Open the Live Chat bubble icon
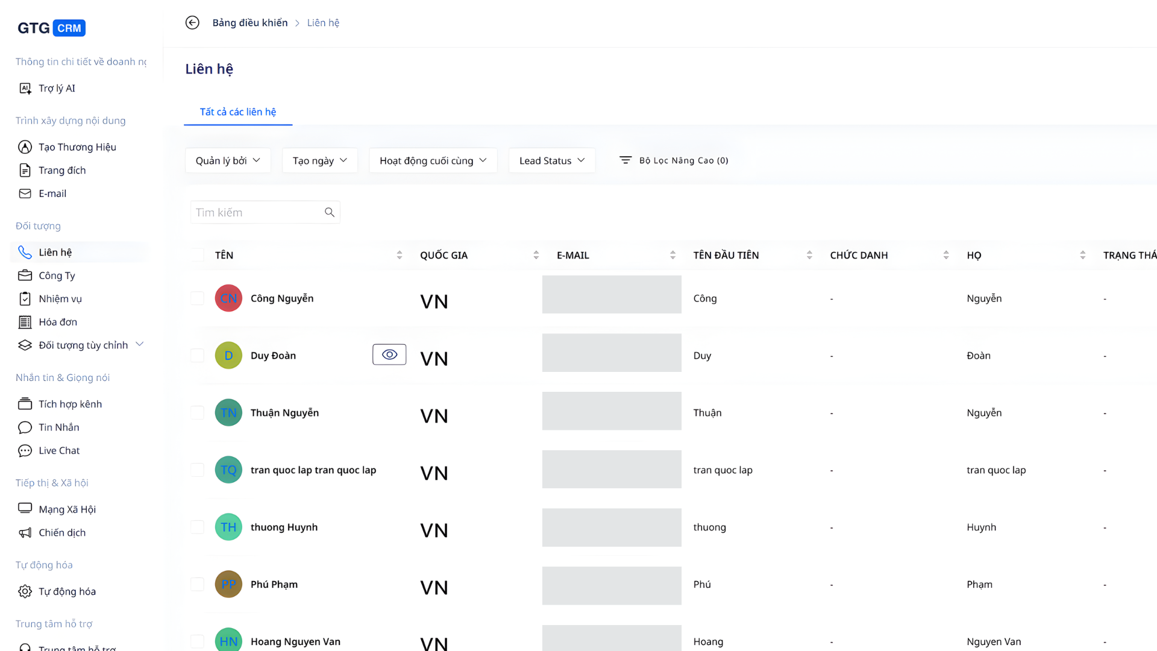 pos(25,451)
